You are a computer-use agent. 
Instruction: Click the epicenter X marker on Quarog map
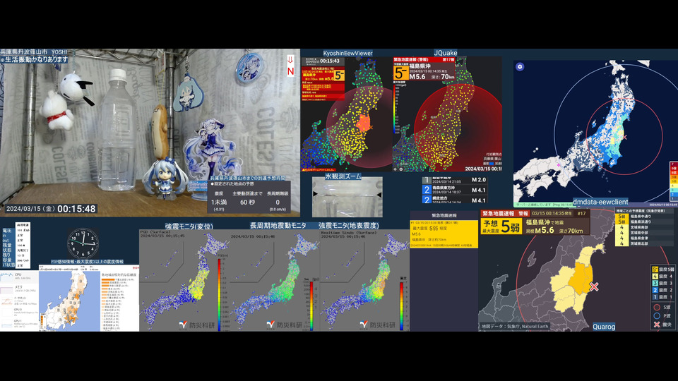594,286
